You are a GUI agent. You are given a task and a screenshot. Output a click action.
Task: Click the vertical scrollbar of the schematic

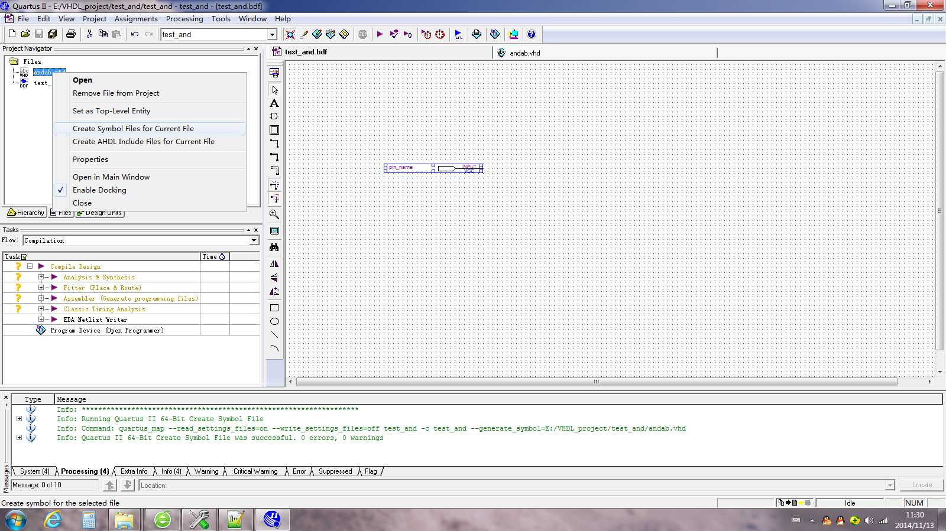939,211
